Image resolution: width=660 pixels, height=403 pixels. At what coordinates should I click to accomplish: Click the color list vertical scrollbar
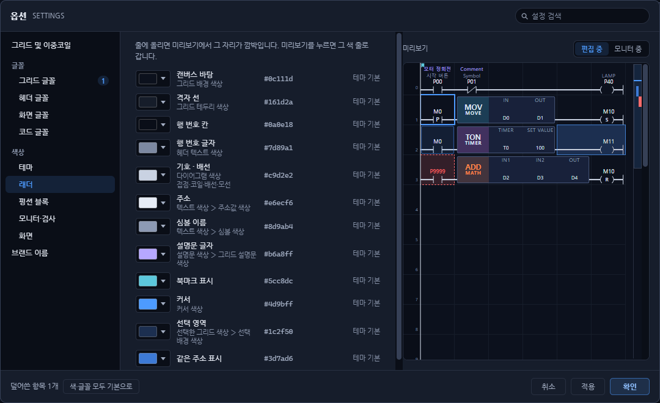399,197
